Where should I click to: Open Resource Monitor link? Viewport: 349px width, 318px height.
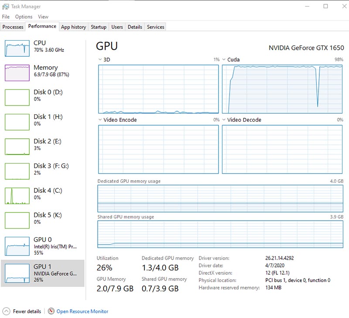(x=82, y=311)
